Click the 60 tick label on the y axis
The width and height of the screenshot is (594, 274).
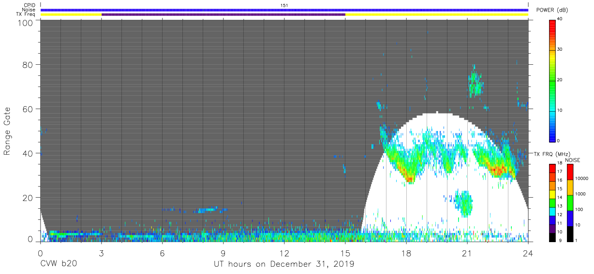(x=29, y=109)
